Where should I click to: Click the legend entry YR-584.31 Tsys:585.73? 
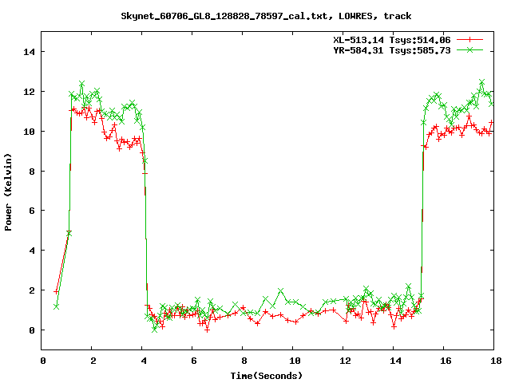pos(392,50)
